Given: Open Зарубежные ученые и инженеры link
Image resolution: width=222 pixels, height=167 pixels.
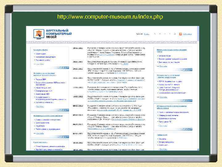Looking at the screenshot, I should 49,149.
